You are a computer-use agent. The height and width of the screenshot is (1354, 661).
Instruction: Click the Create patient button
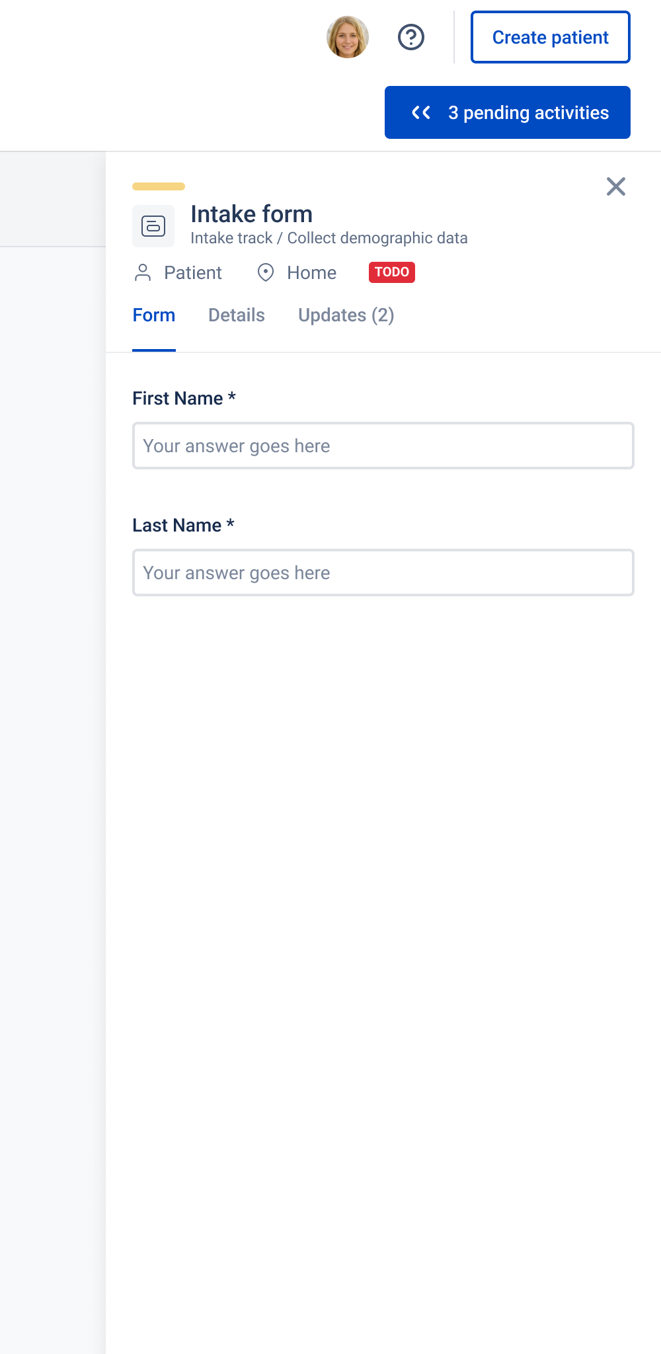coord(551,37)
